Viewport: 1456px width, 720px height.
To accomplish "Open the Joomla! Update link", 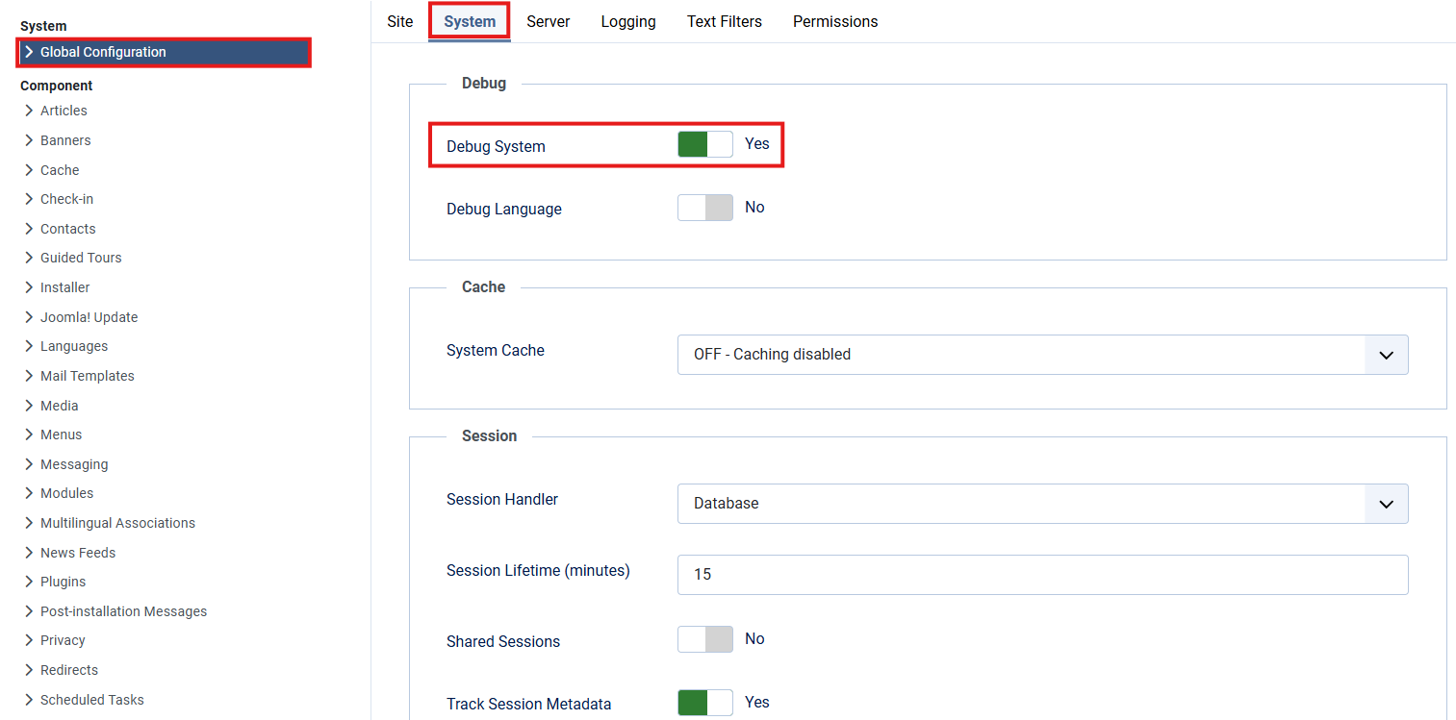I will coord(89,317).
